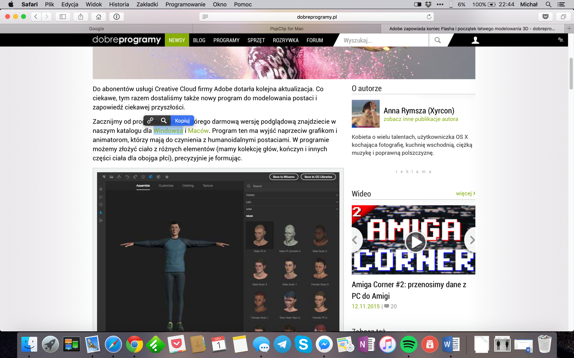Open the Share button in Safari toolbar
574x358 pixels.
click(81, 17)
